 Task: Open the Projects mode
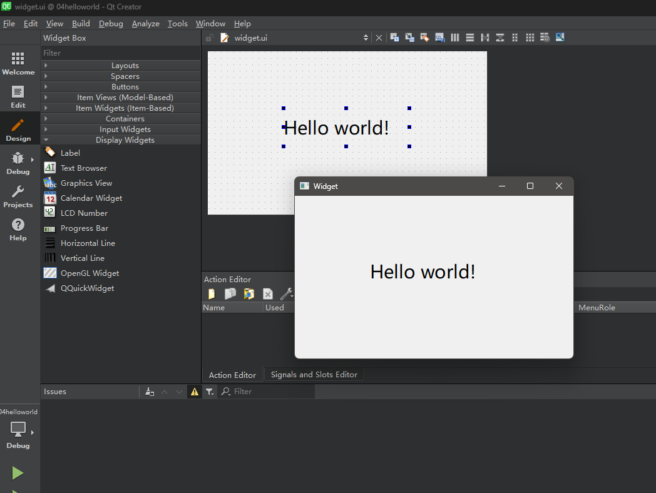click(x=18, y=196)
